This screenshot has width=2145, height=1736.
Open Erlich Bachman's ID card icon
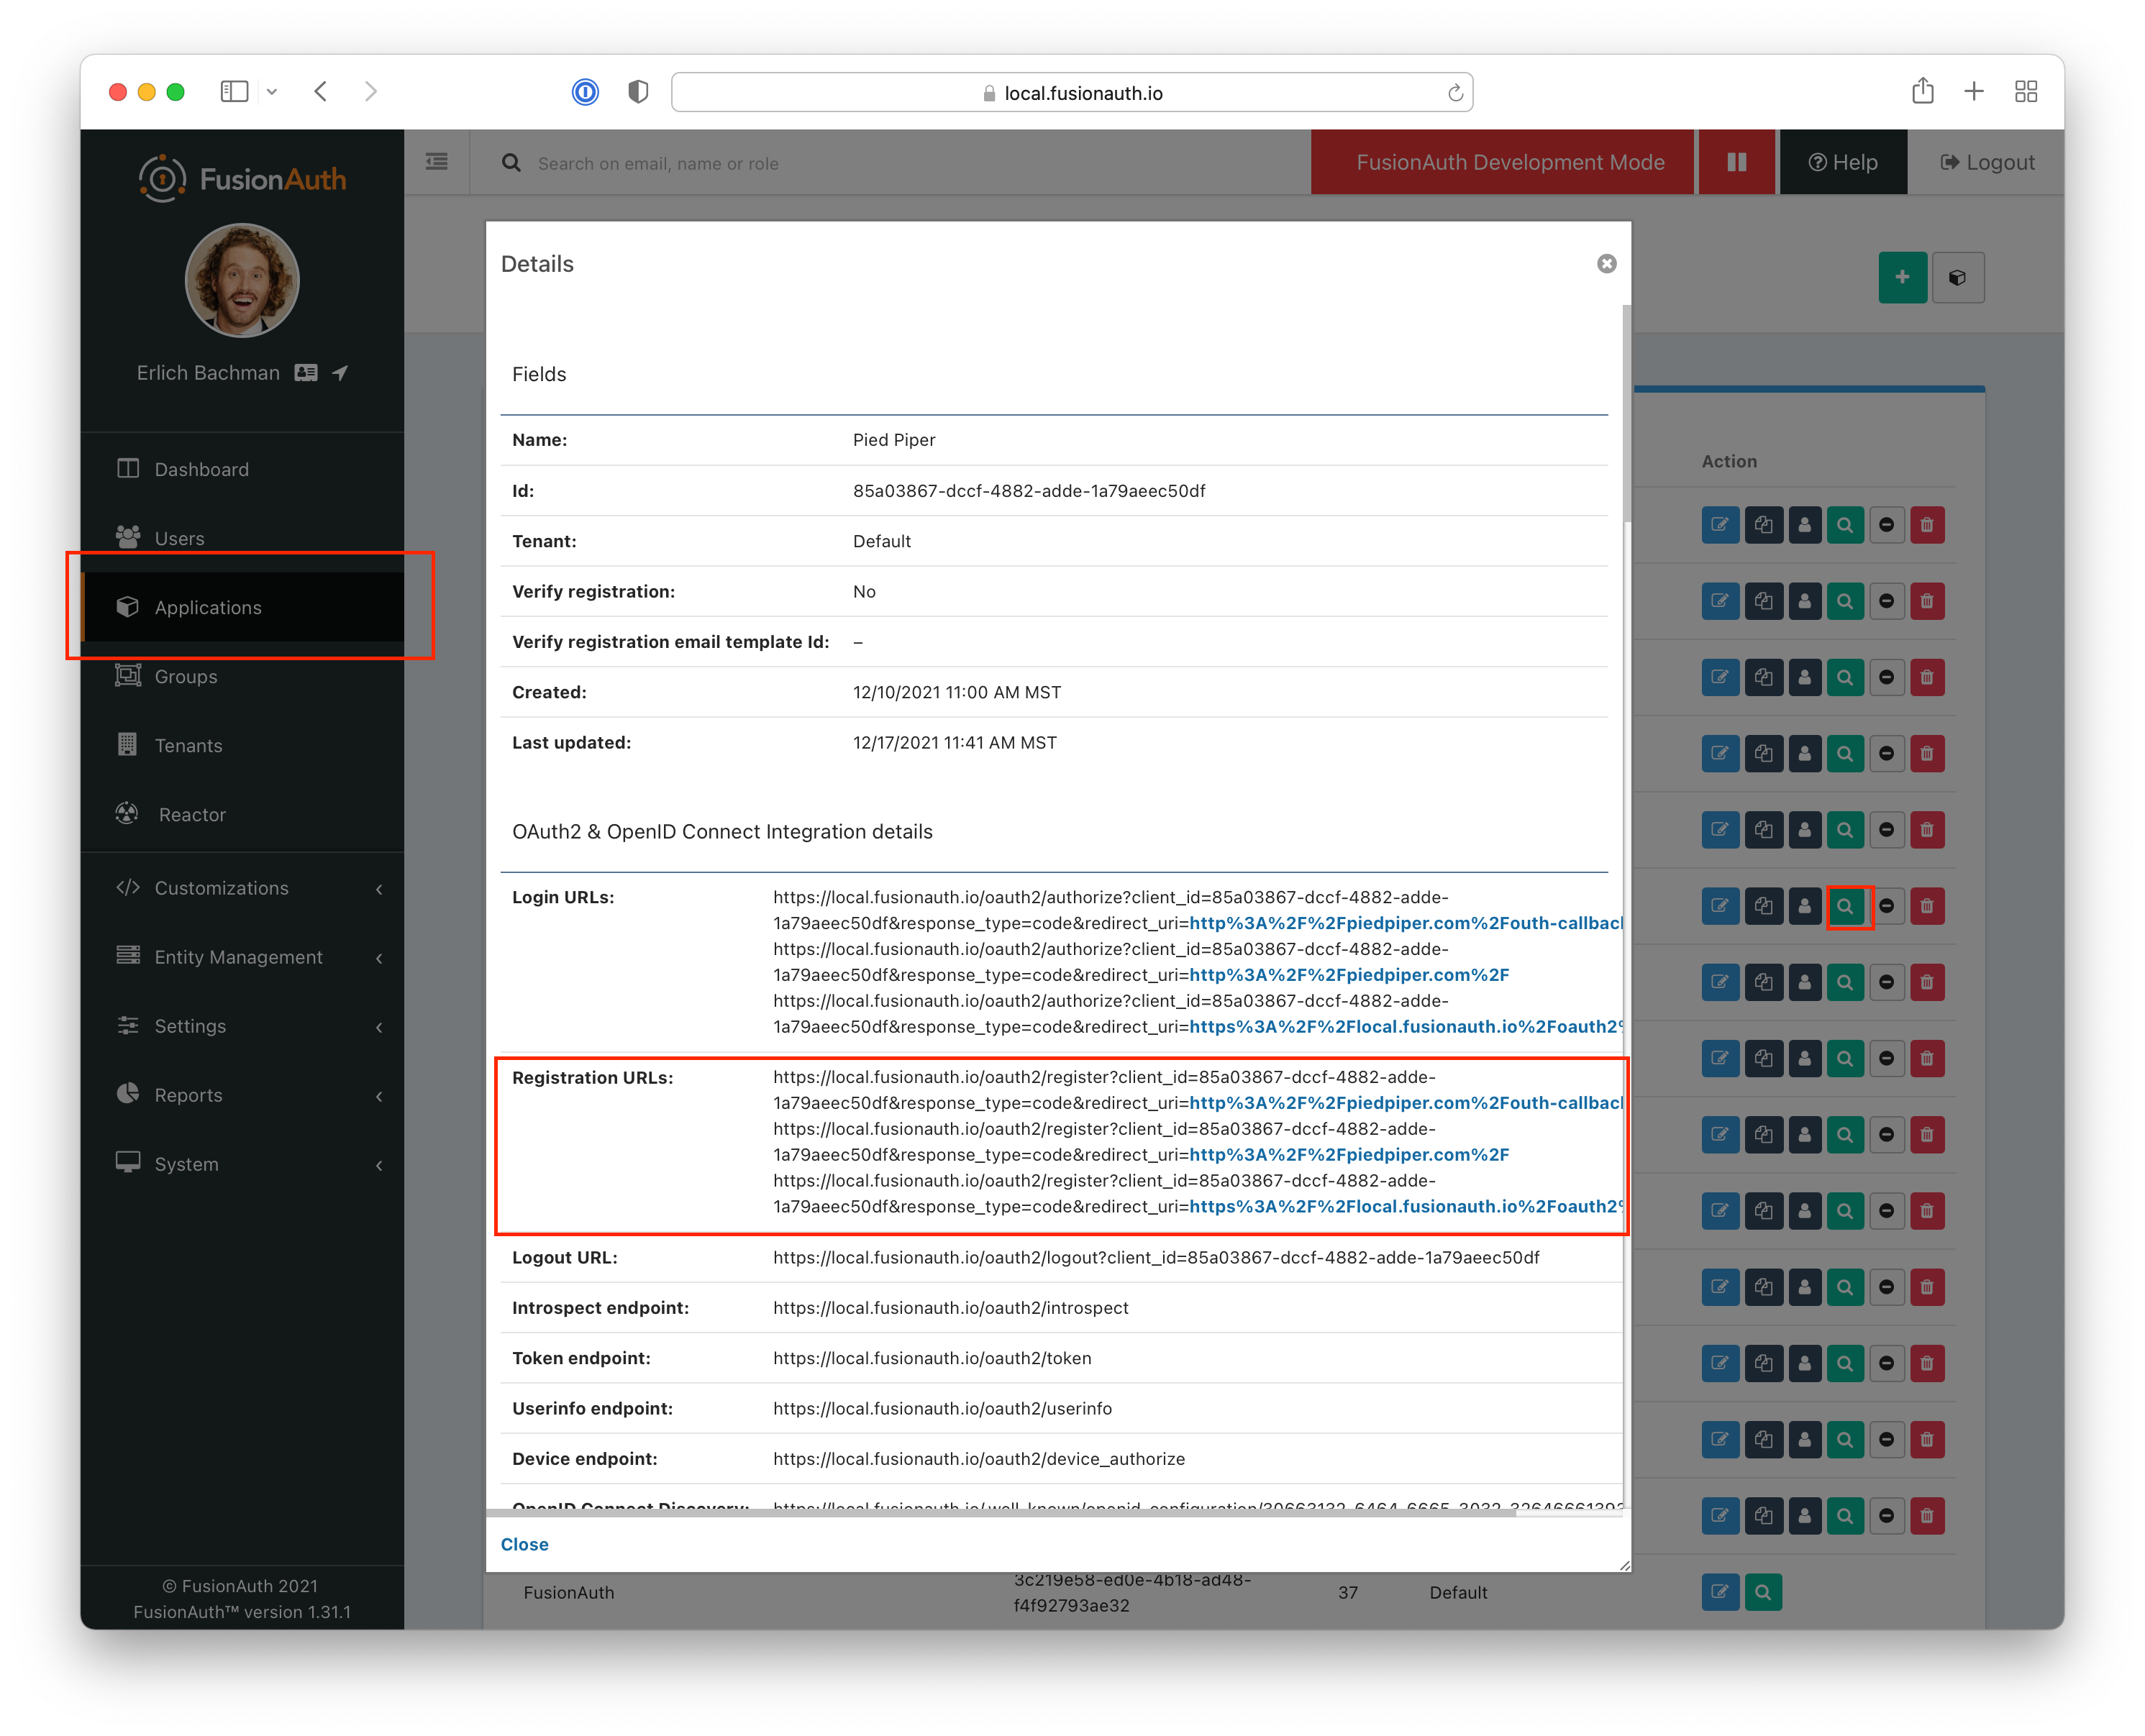(306, 372)
